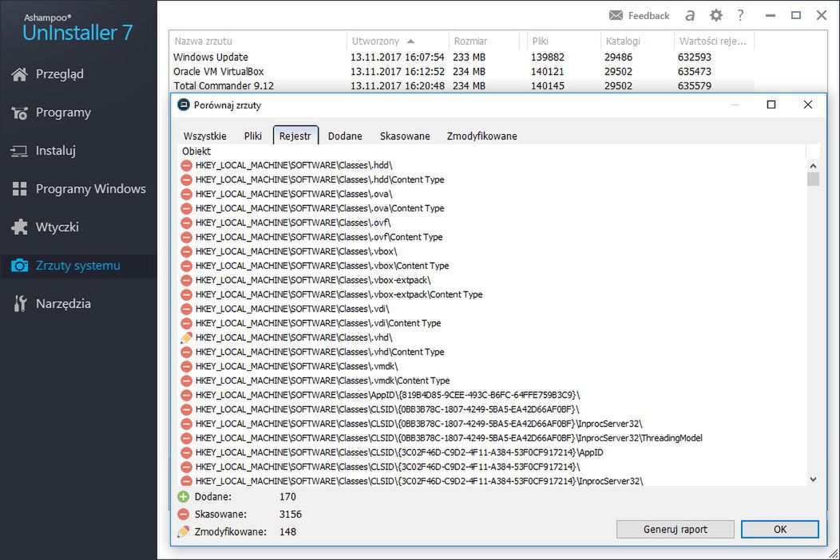Go to Programy Windows section
The width and height of the screenshot is (840, 560).
coord(90,189)
